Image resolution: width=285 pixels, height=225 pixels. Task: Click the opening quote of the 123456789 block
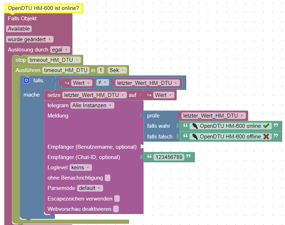(149, 156)
